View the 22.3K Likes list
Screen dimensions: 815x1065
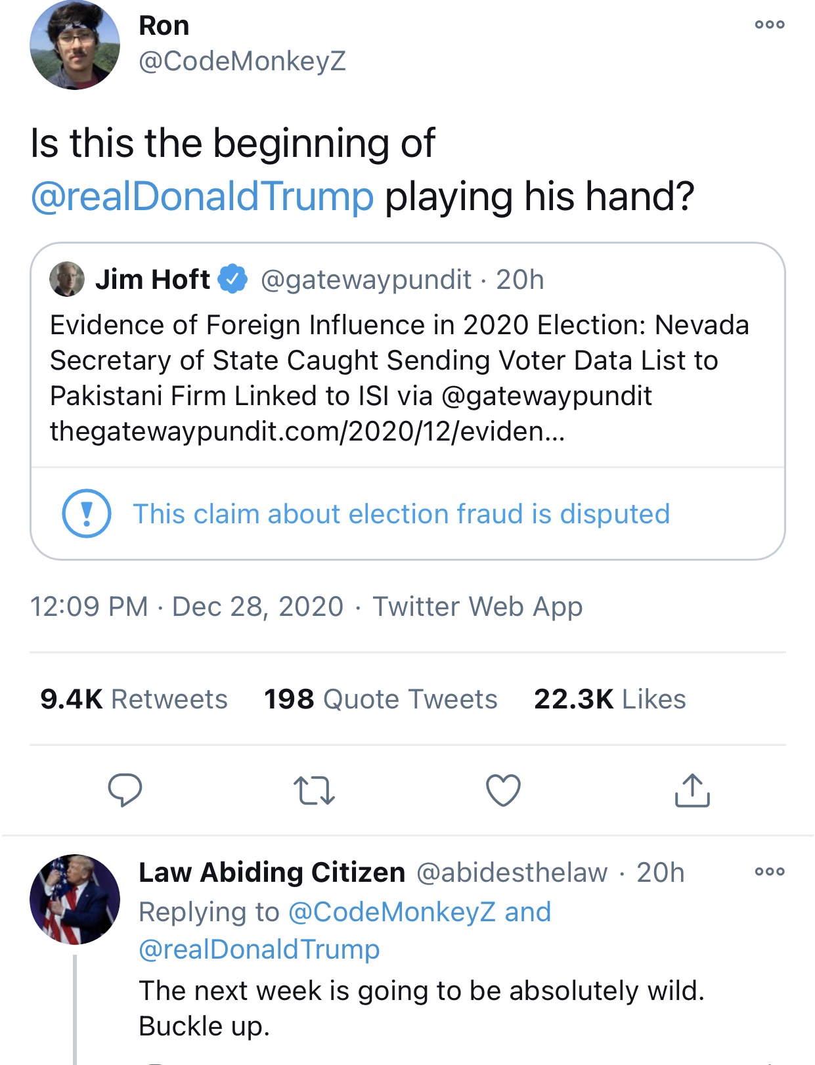click(609, 699)
